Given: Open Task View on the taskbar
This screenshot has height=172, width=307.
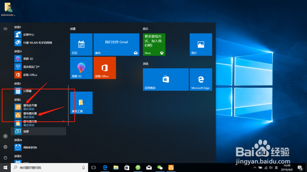Looking at the screenshot, I should (94, 167).
